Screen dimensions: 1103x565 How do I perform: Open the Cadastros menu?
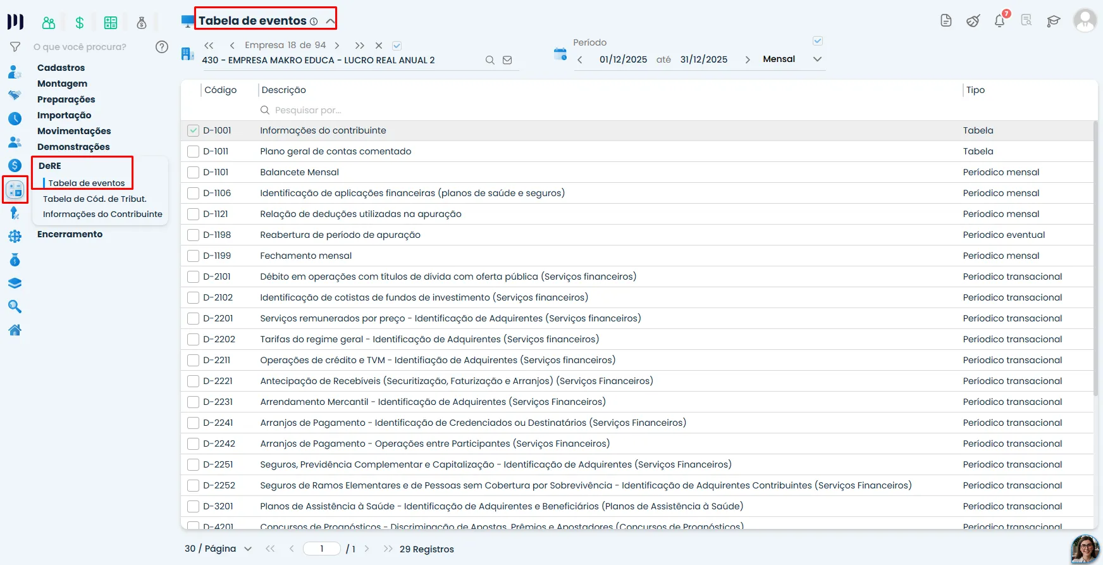coord(61,68)
